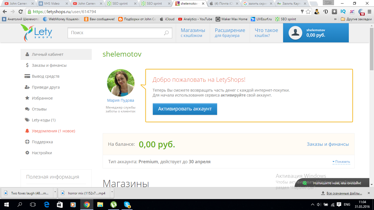Open the Chrome hamburger menu
The width and height of the screenshot is (374, 210).
coord(369,12)
